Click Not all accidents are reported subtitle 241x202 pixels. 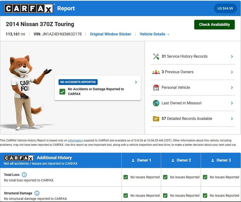click(x=40, y=164)
